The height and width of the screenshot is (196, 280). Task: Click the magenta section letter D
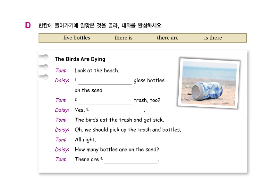tap(28, 25)
